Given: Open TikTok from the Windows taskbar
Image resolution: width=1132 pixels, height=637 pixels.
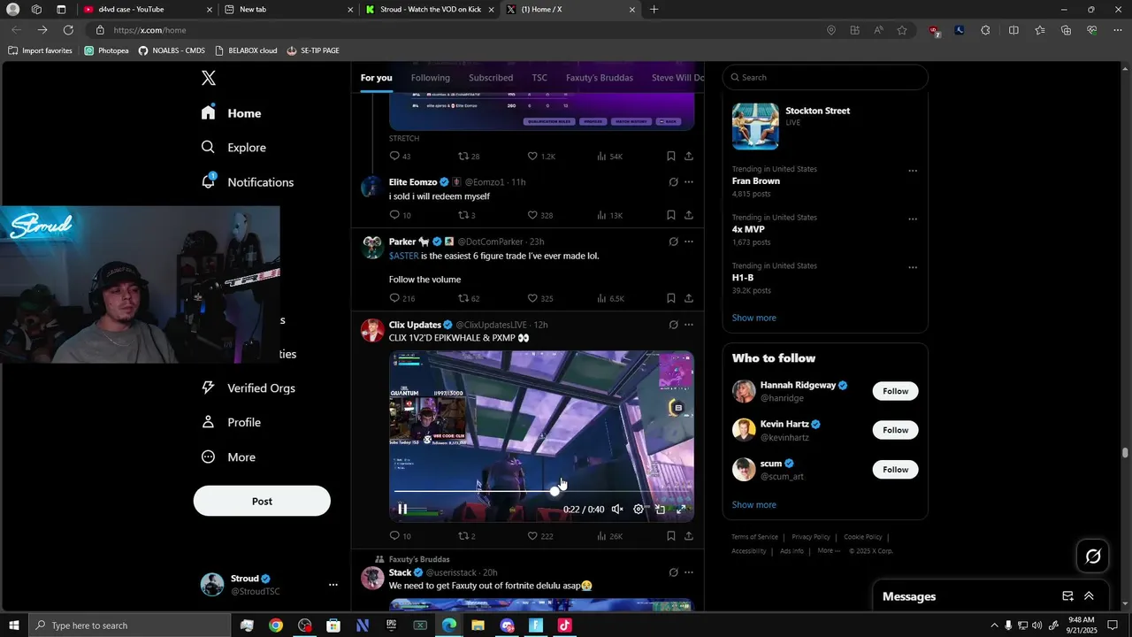Looking at the screenshot, I should point(565,625).
